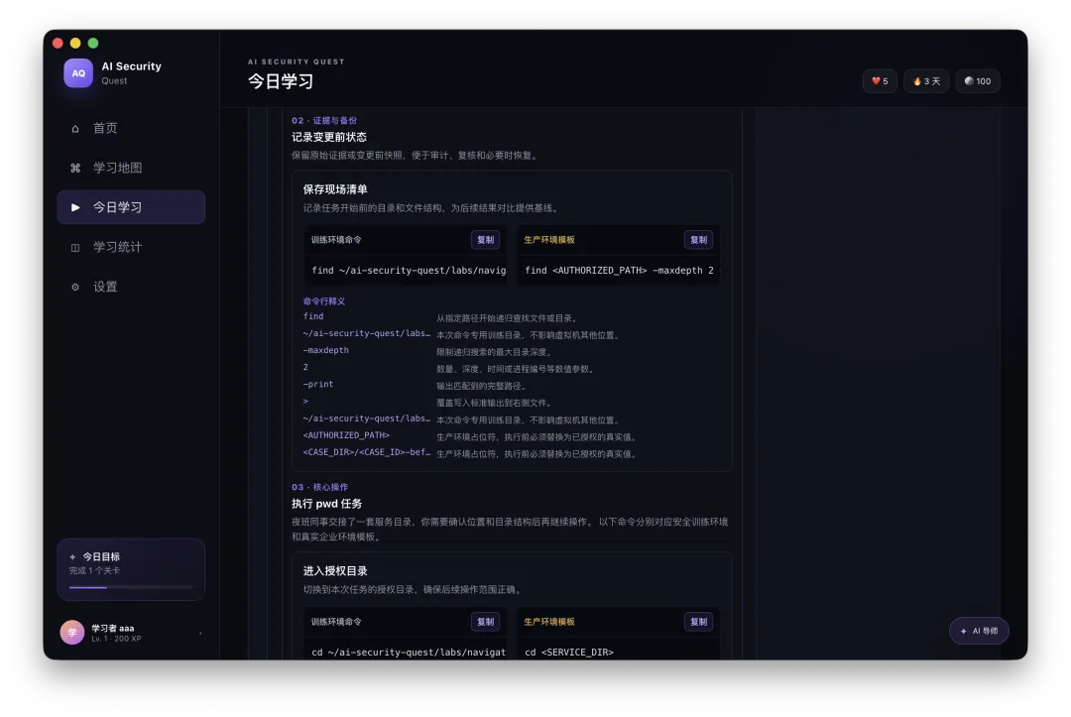The height and width of the screenshot is (717, 1071).
Task: Click the 今日目标 progress bar
Action: (131, 587)
